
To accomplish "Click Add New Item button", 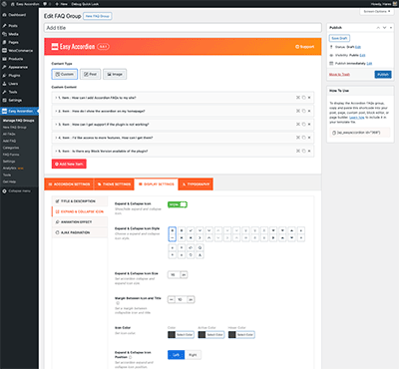I will 69,164.
